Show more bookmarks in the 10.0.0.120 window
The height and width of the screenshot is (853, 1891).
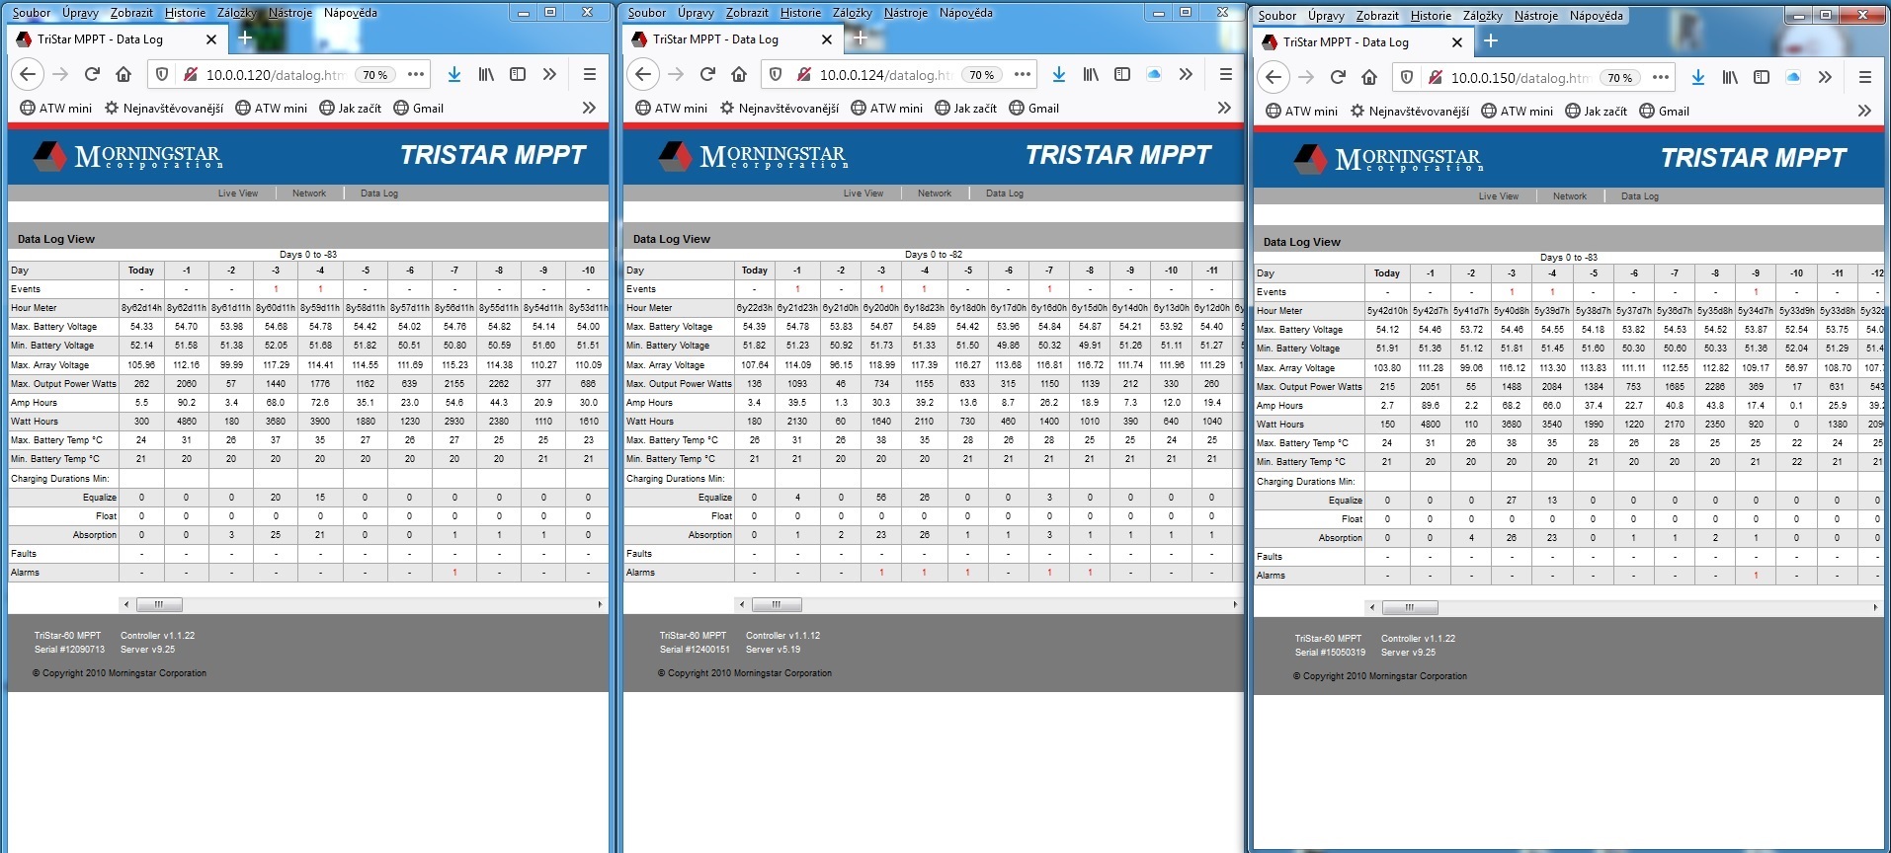[x=589, y=108]
